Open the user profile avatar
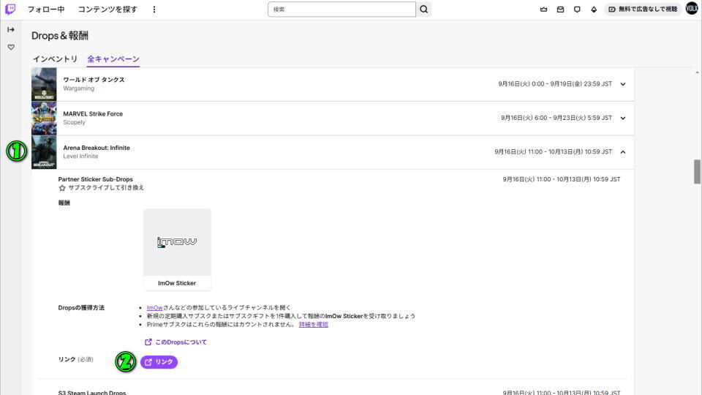 pos(692,9)
